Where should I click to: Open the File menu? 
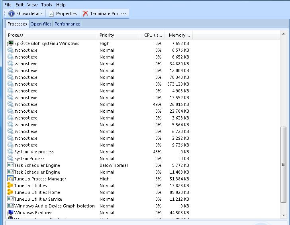pos(8,5)
